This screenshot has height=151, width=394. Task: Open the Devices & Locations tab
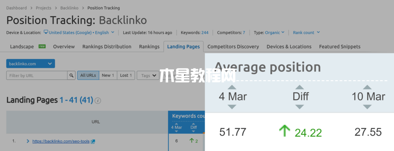pyautogui.click(x=289, y=46)
